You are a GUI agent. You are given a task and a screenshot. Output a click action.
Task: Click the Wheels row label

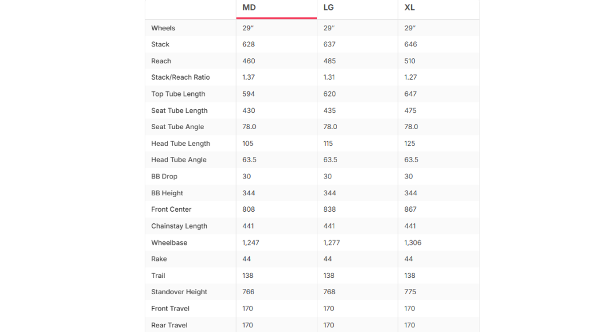(x=163, y=28)
